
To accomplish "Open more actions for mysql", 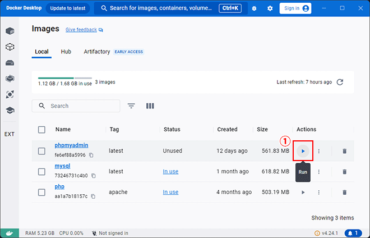I will [319, 172].
